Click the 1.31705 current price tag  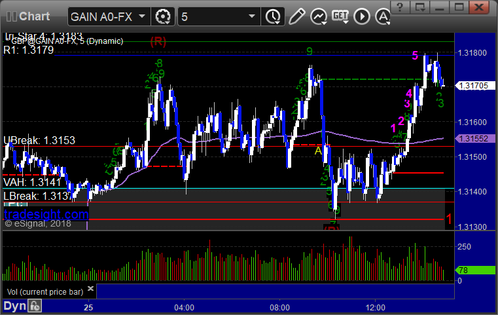[x=475, y=86]
